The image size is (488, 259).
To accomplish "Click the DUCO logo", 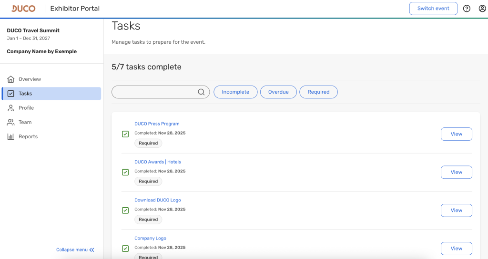I will point(23,9).
